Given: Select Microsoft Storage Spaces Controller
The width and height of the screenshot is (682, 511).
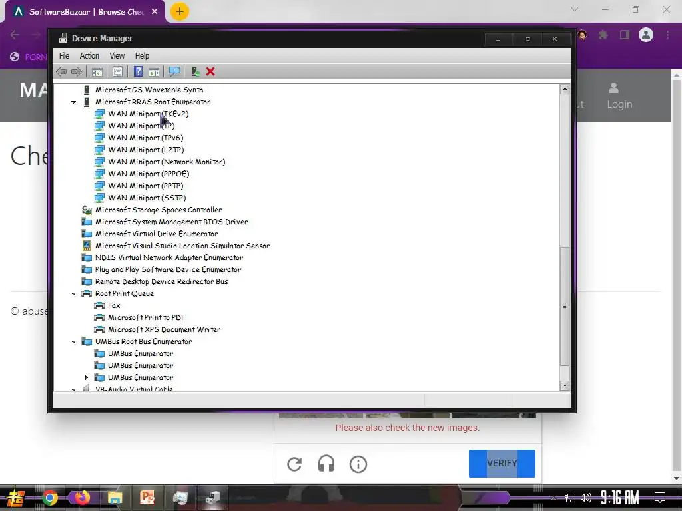Looking at the screenshot, I should [x=159, y=210].
